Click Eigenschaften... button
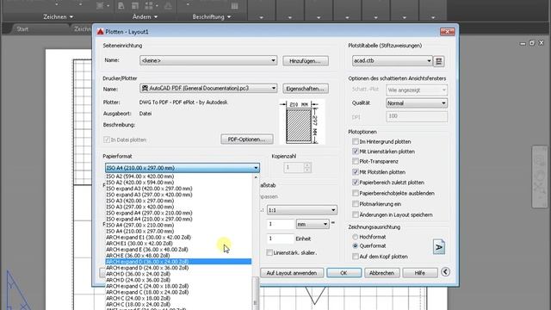Screen dimensions: 551x310 pos(306,89)
